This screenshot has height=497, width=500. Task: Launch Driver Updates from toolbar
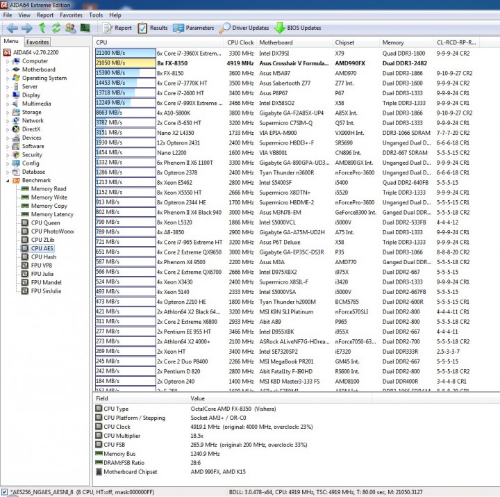(244, 28)
